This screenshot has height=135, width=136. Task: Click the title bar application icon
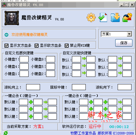point(4,5)
